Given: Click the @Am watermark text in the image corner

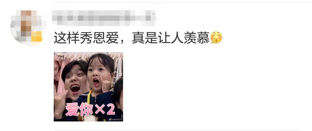Looking at the screenshot, I should (x=117, y=120).
